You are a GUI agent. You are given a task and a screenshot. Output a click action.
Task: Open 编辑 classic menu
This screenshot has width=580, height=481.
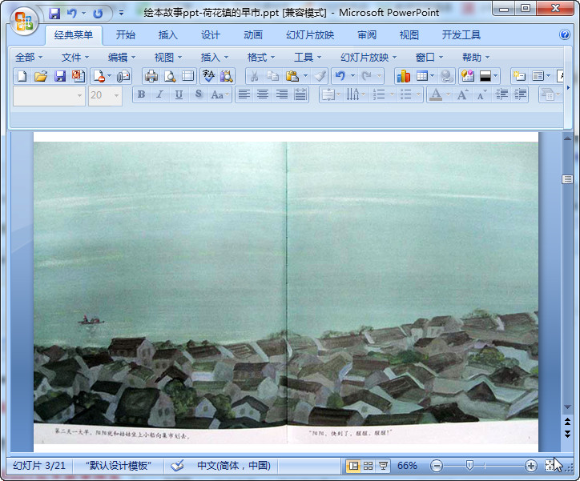(x=122, y=58)
